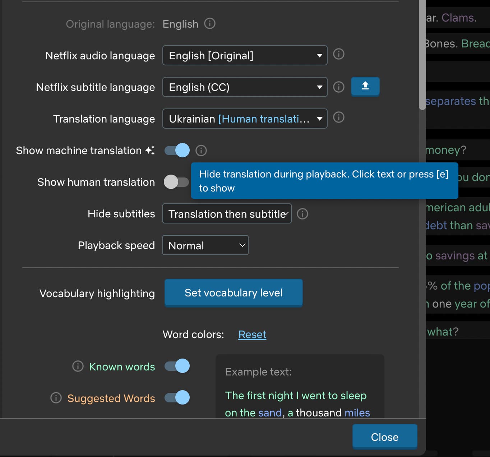Viewport: 490px width, 457px height.
Task: Open Netflix audio language dropdown
Action: pos(245,55)
